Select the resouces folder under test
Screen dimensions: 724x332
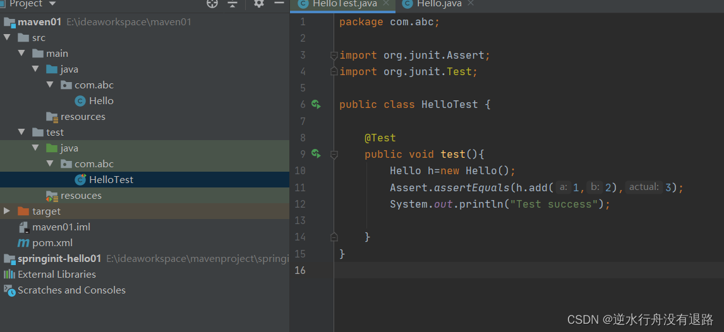coord(81,195)
